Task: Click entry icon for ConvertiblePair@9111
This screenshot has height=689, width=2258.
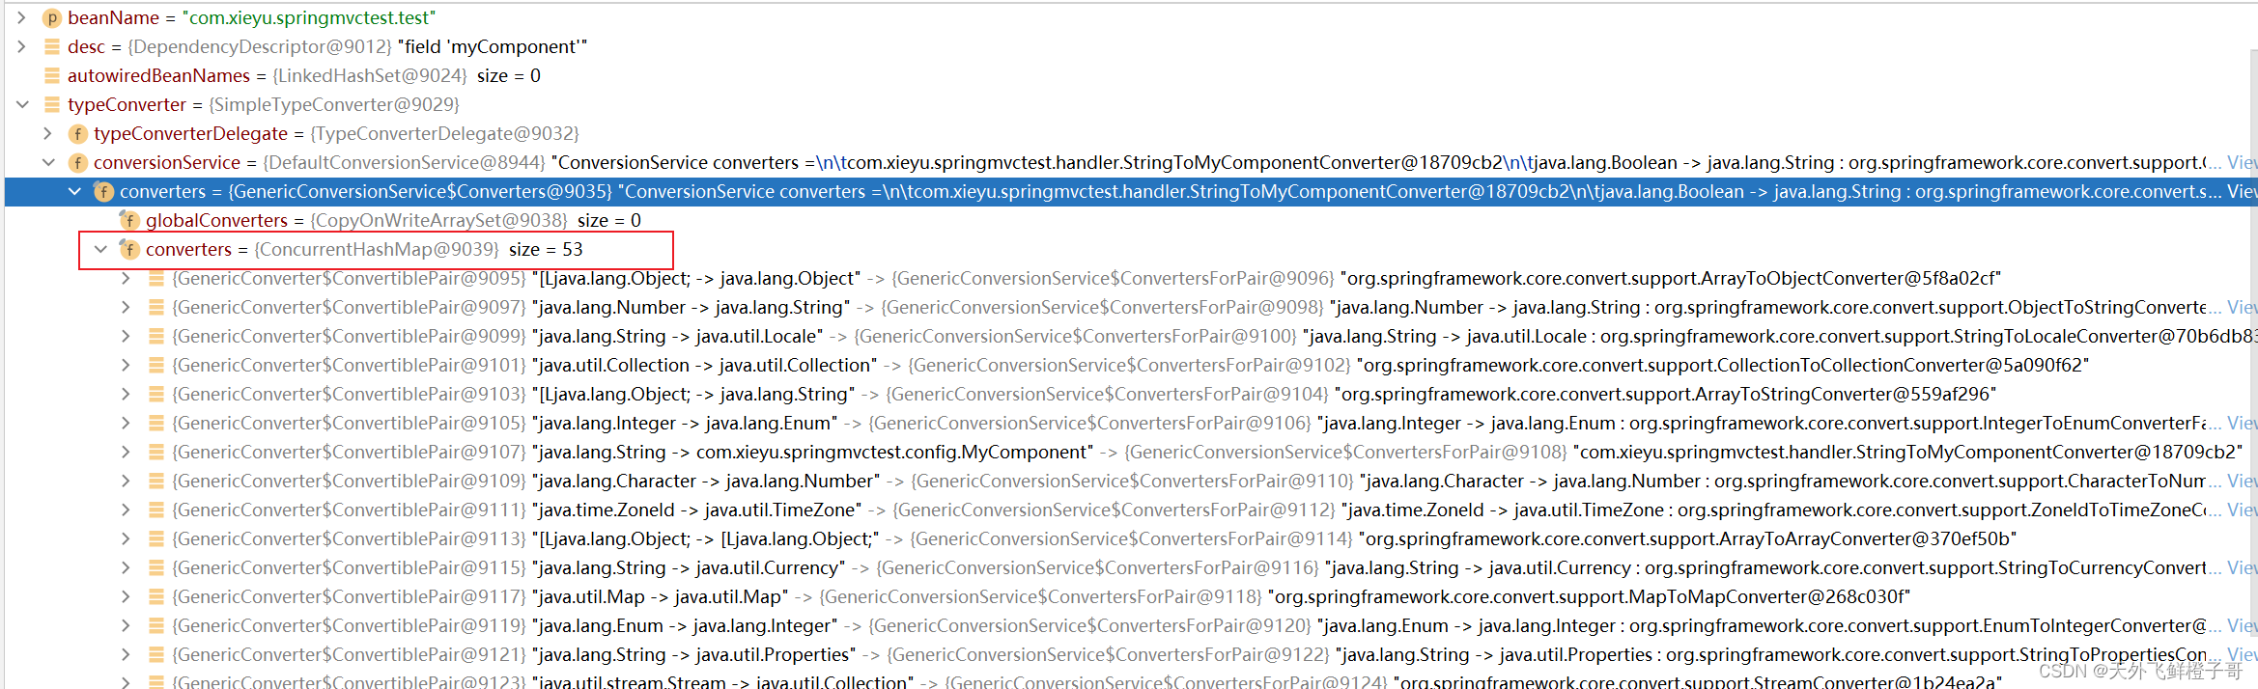Action: 155,510
